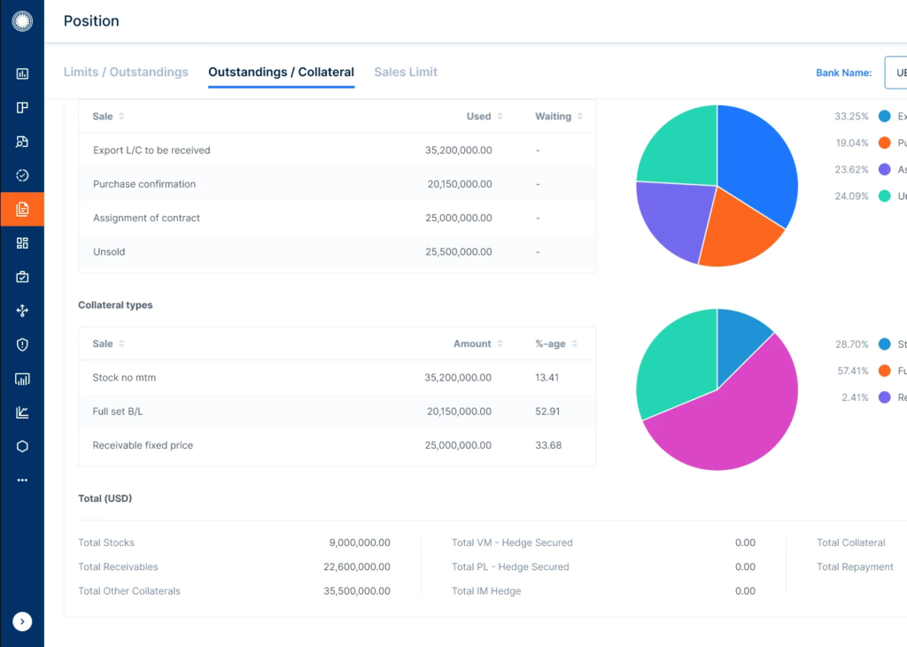
Task: Select the Export L/C to be received row
Action: [337, 150]
